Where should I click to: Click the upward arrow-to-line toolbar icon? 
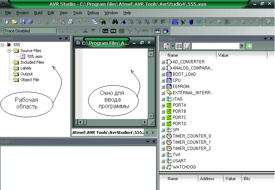(x=93, y=31)
